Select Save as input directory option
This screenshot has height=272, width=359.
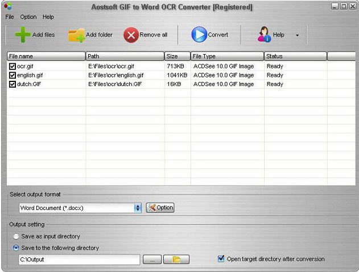pos(16,236)
